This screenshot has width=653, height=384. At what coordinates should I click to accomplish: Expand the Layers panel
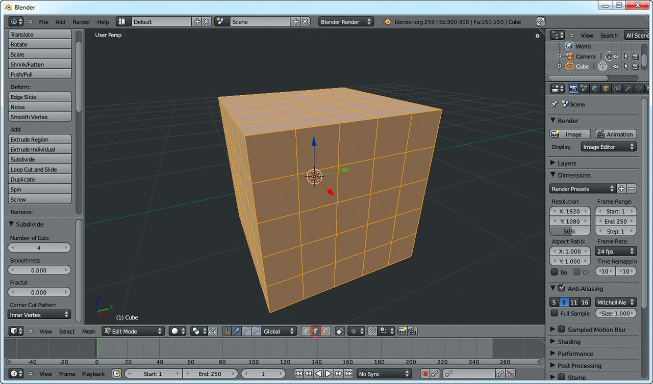click(x=552, y=163)
